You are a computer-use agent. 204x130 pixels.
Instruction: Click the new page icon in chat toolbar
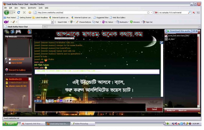click(47, 101)
